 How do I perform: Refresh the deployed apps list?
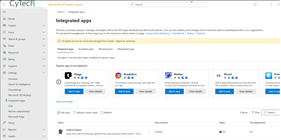coord(106,113)
